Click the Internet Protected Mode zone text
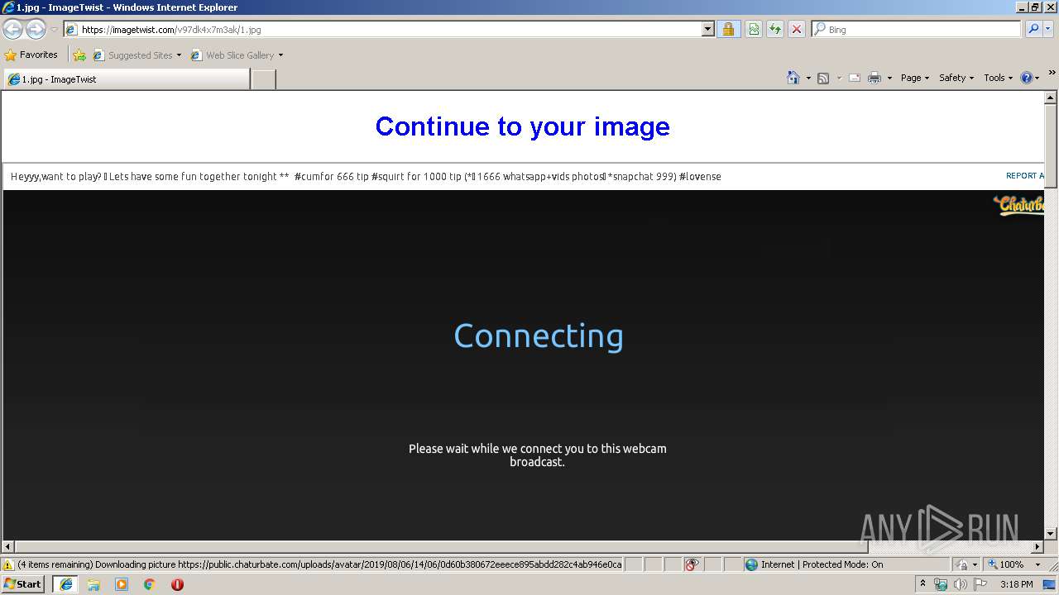The image size is (1059, 595). 822,564
